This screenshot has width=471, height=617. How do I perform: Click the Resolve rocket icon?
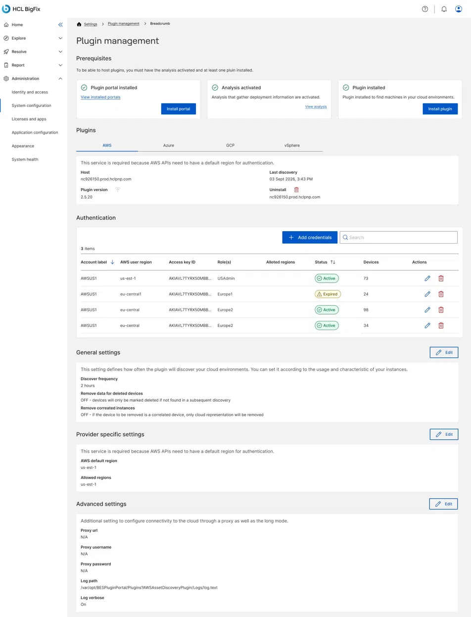(x=6, y=51)
